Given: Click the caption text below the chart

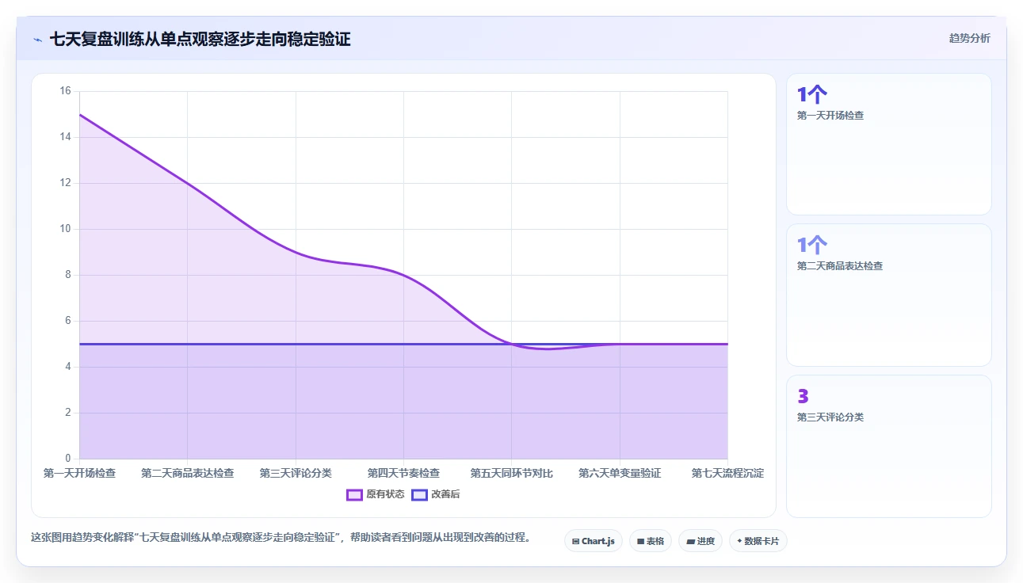Looking at the screenshot, I should point(281,537).
